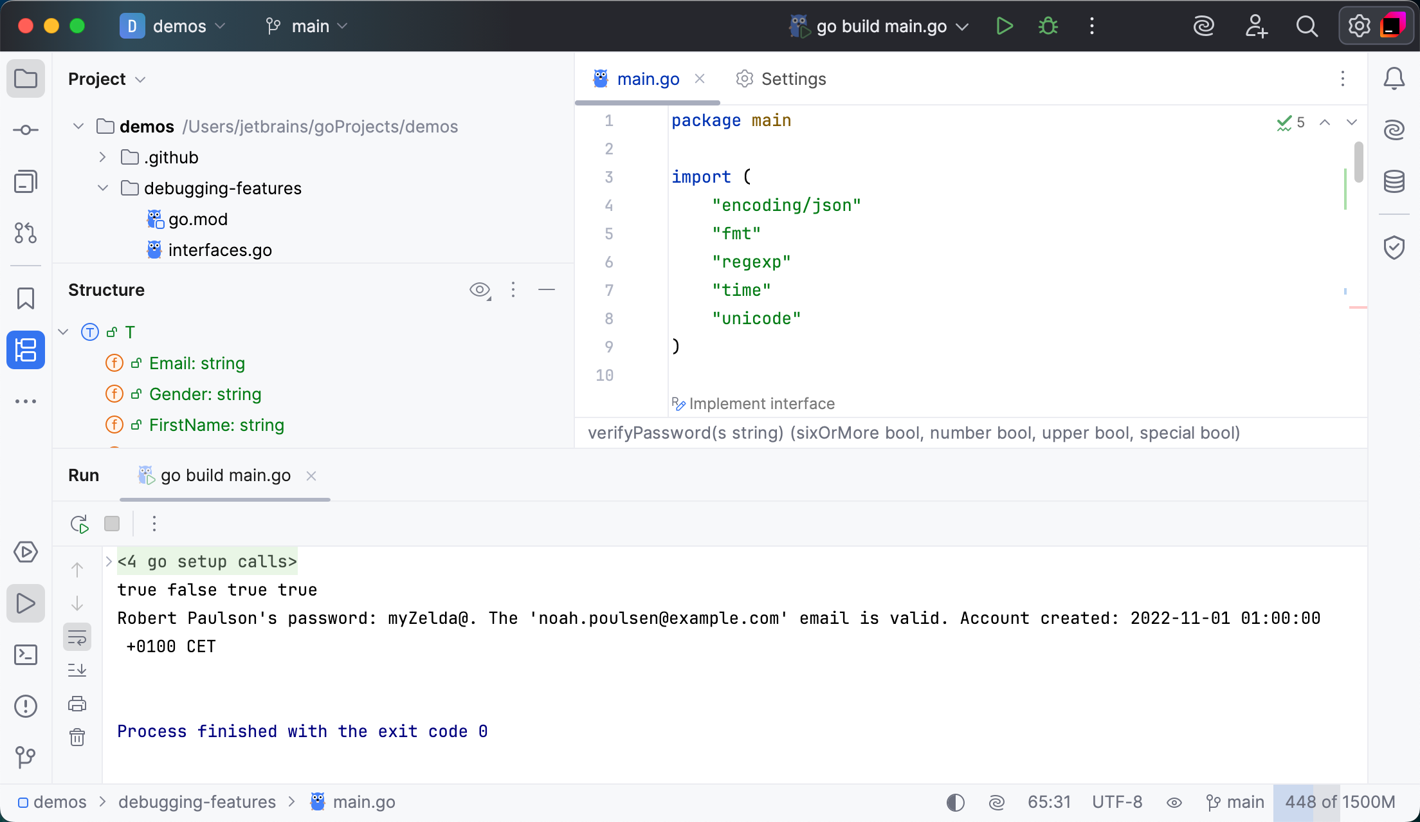1420x822 pixels.
Task: Run go build main.go with play icon
Action: (1004, 26)
